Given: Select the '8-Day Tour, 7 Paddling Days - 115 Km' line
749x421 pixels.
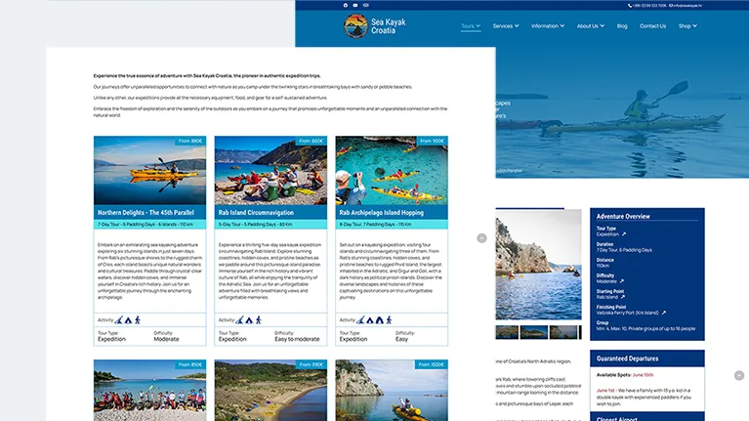Looking at the screenshot, I should click(x=377, y=224).
